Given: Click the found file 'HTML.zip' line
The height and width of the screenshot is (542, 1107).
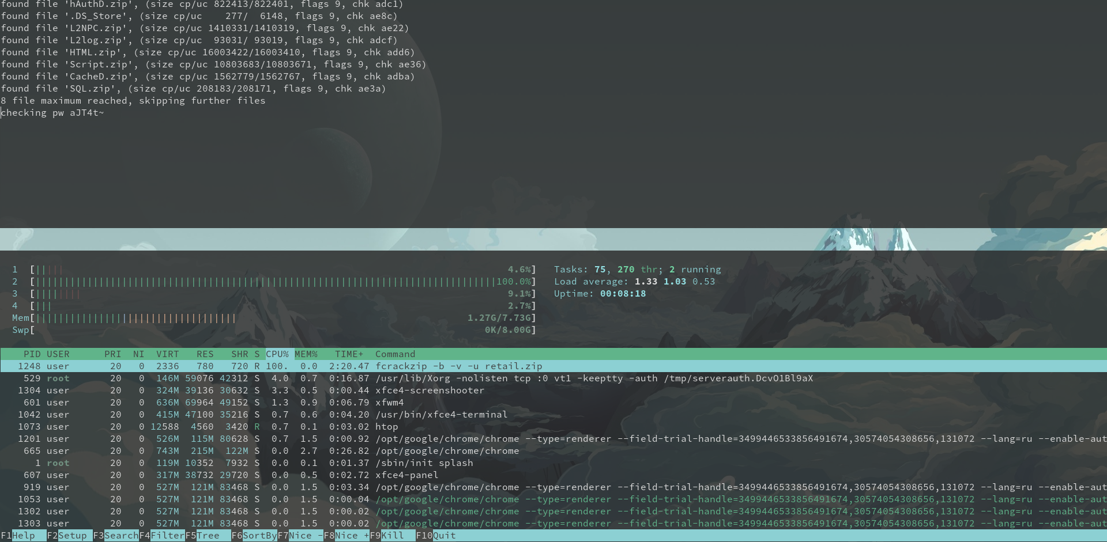Looking at the screenshot, I should point(208,52).
